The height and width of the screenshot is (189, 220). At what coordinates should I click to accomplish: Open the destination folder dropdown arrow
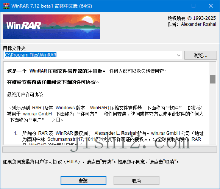[x=179, y=55]
